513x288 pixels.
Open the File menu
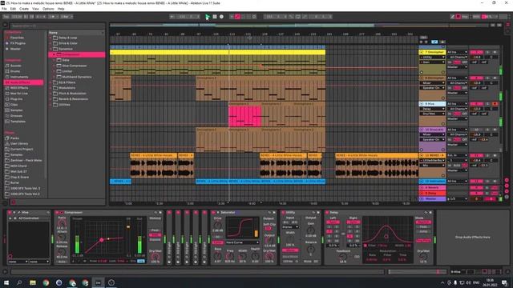tap(4, 9)
